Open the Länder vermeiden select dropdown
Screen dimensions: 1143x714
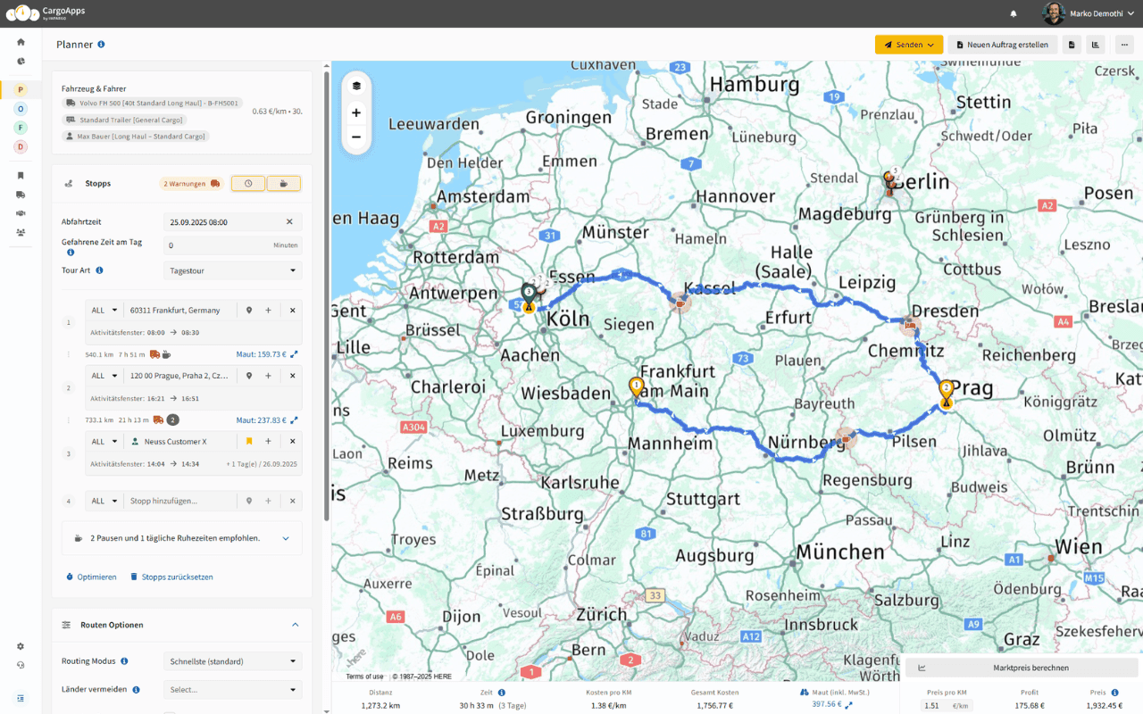point(232,689)
